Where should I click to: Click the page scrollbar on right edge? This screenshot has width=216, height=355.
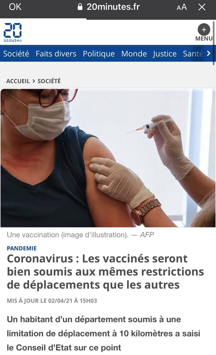click(214, 43)
